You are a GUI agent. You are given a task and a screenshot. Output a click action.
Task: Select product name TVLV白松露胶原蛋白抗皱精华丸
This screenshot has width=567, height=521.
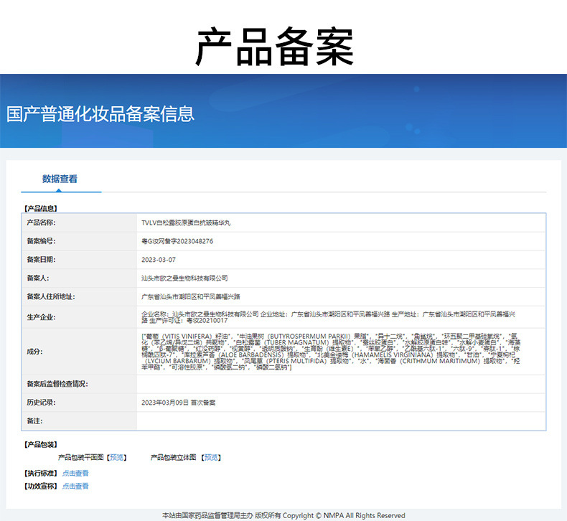pos(186,222)
